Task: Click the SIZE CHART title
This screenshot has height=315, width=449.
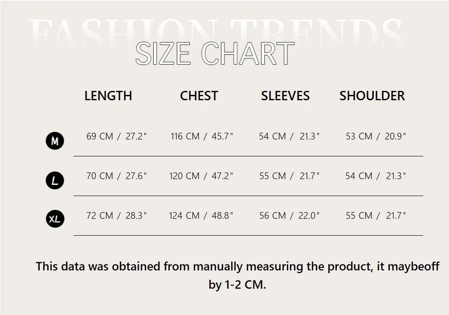Action: coord(215,53)
